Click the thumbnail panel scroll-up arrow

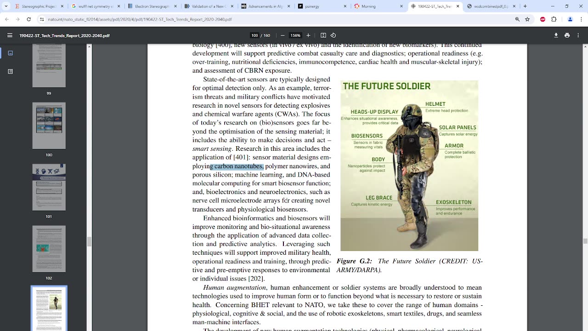pos(89,46)
